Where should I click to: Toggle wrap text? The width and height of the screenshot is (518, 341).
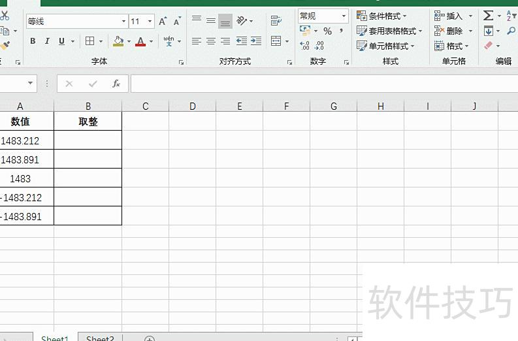click(276, 21)
